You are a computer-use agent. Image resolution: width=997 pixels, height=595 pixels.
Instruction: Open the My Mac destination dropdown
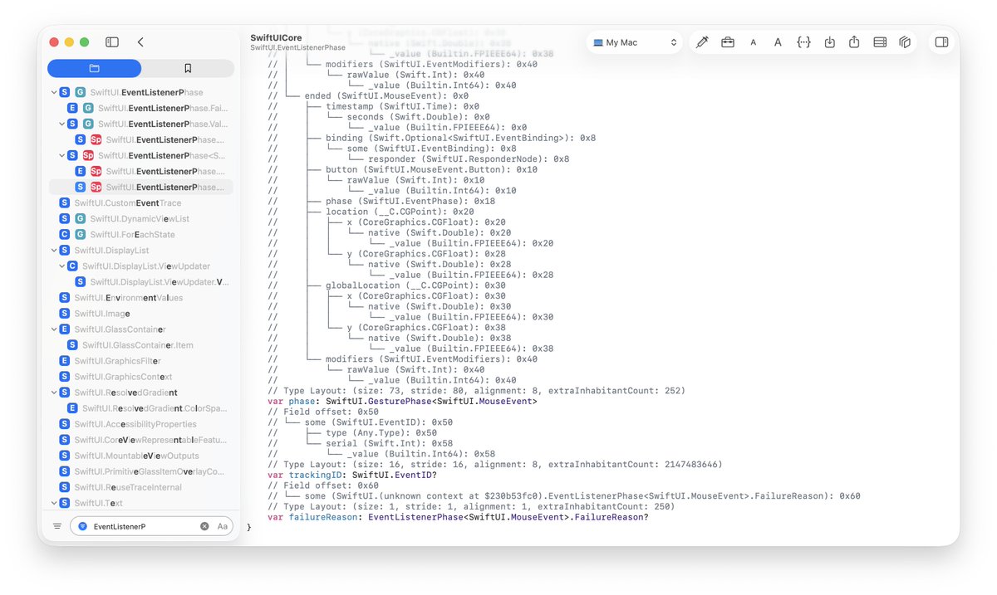tap(634, 42)
